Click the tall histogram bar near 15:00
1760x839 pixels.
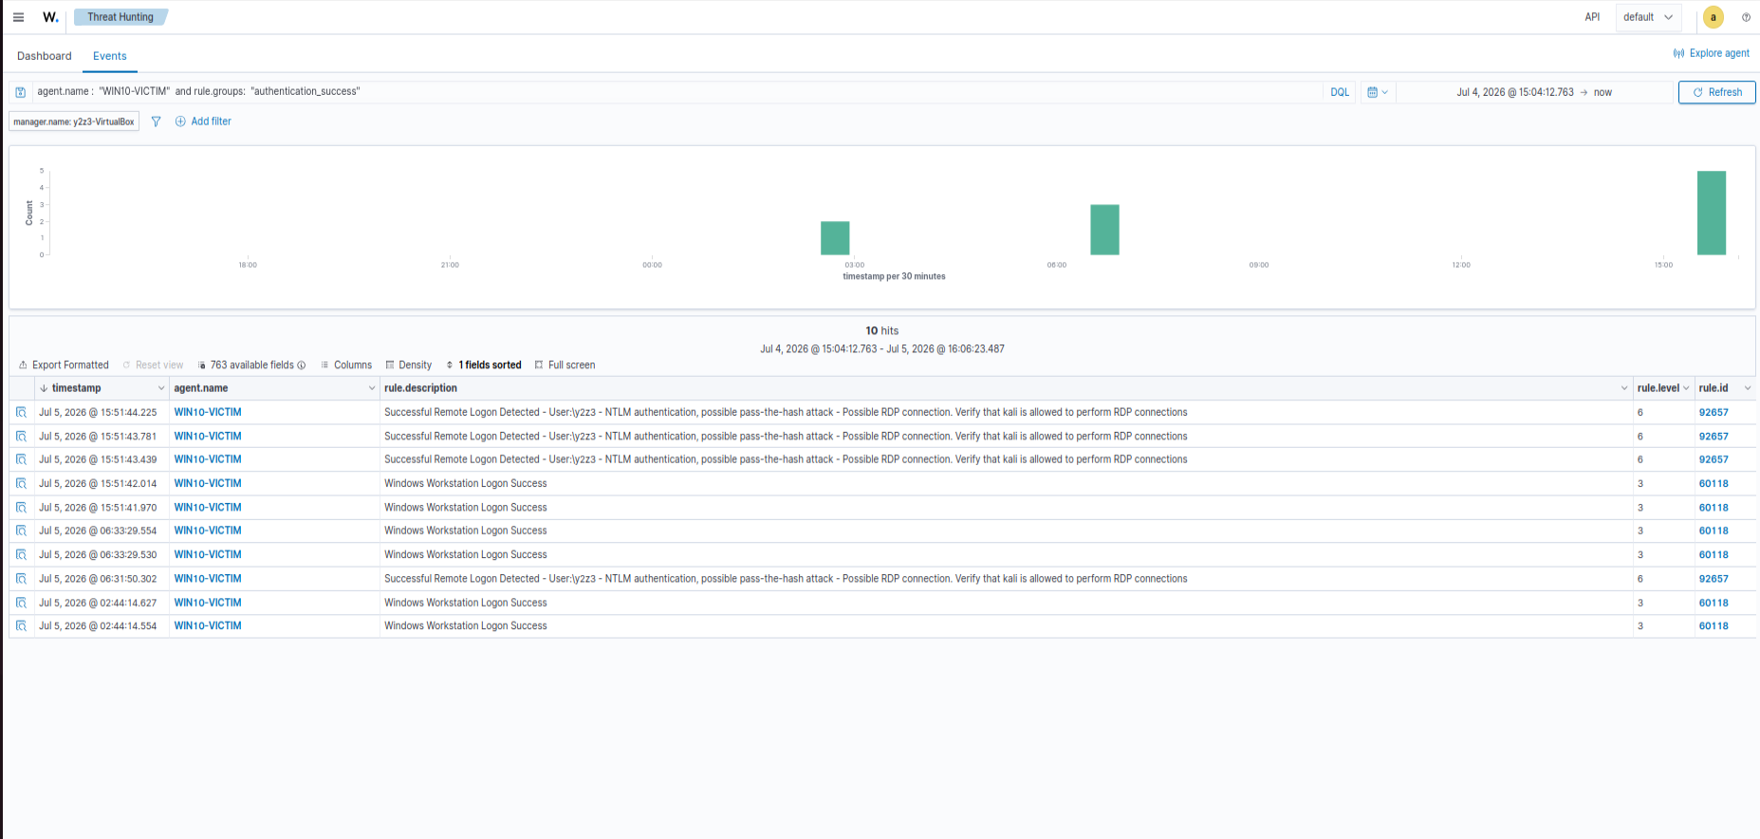(x=1712, y=213)
